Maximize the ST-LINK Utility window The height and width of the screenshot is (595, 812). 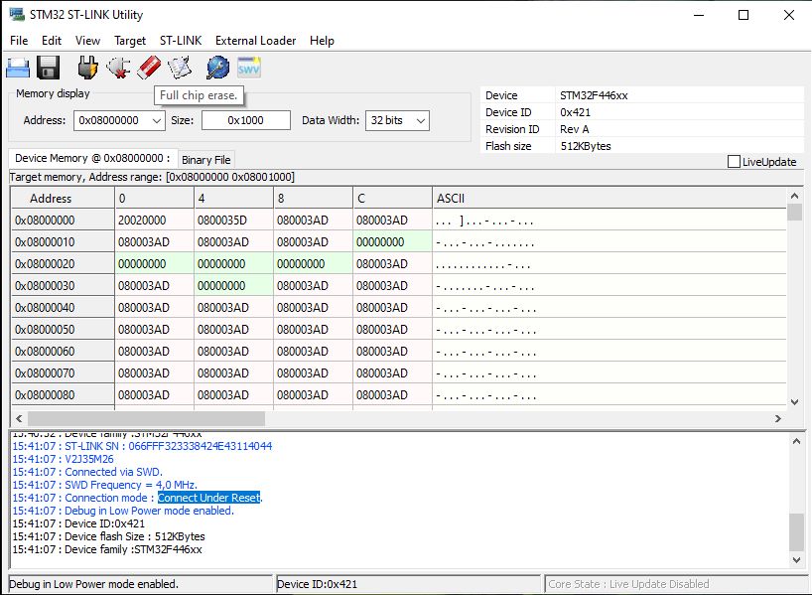coord(744,15)
